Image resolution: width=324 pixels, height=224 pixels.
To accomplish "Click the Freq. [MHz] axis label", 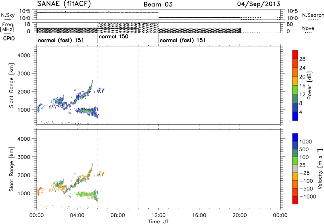I will (x=8, y=27).
